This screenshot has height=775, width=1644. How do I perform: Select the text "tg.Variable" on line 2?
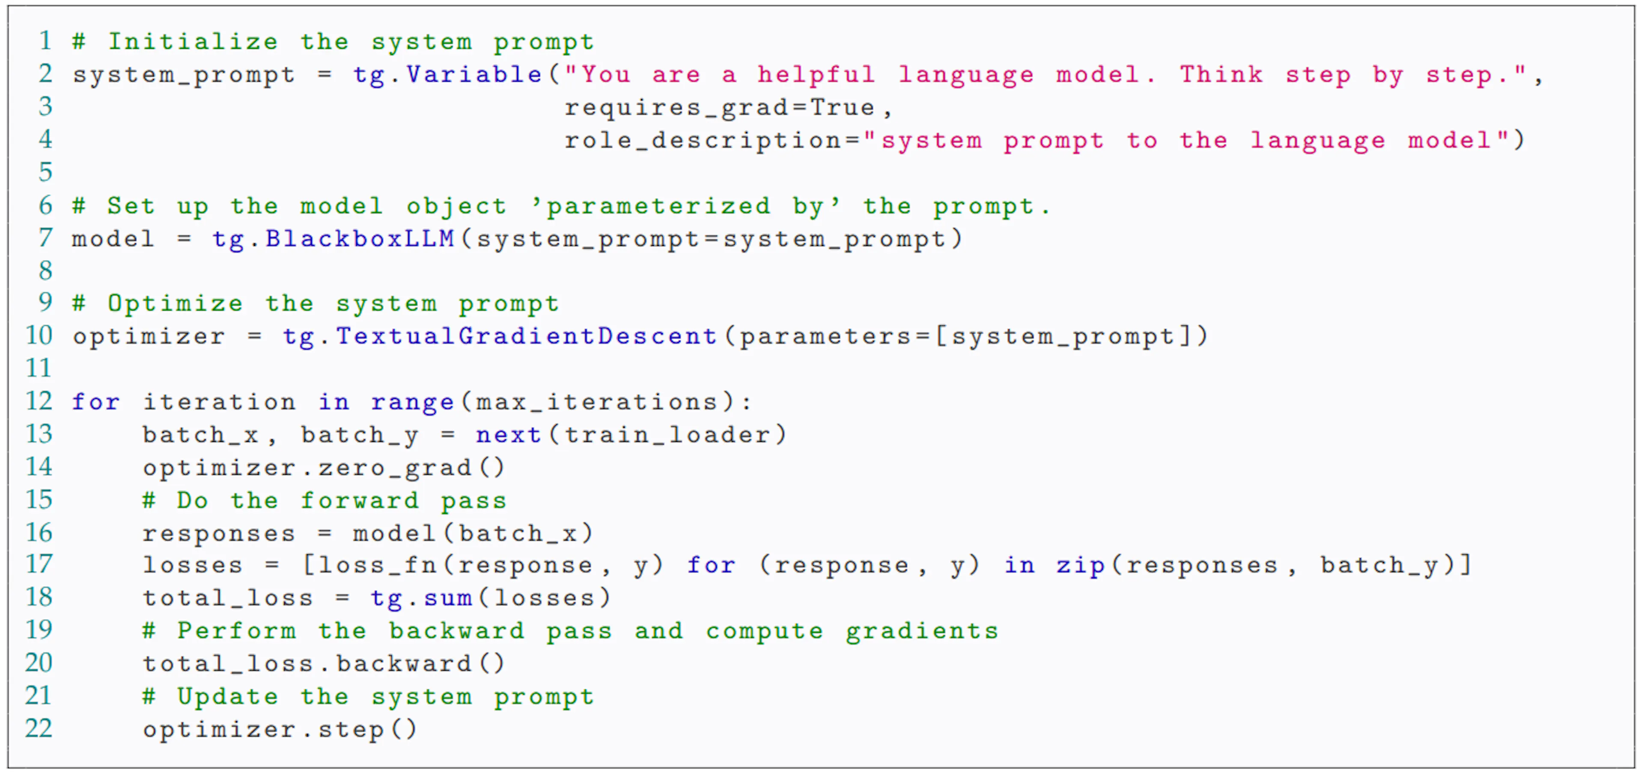tap(448, 74)
